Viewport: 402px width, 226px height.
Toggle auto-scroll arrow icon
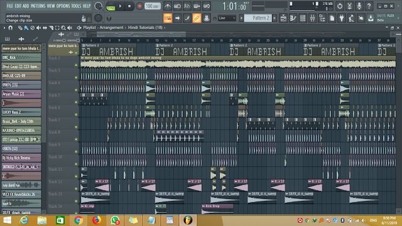pyautogui.click(x=177, y=18)
